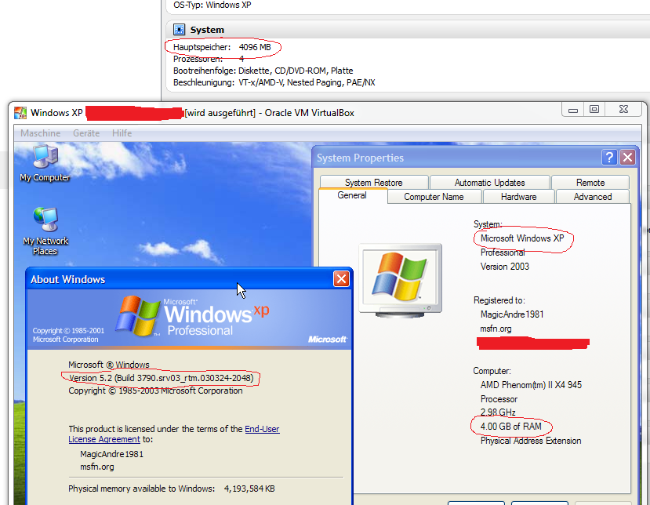Select the General tab
This screenshot has width=650, height=505.
pos(352,195)
